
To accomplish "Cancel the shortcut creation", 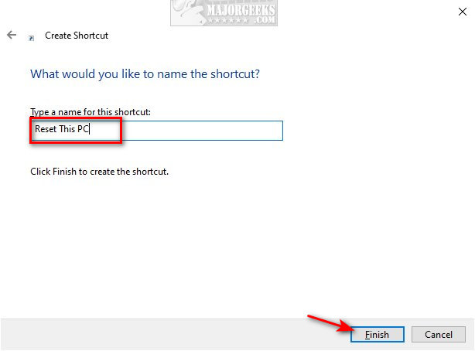I will (439, 334).
